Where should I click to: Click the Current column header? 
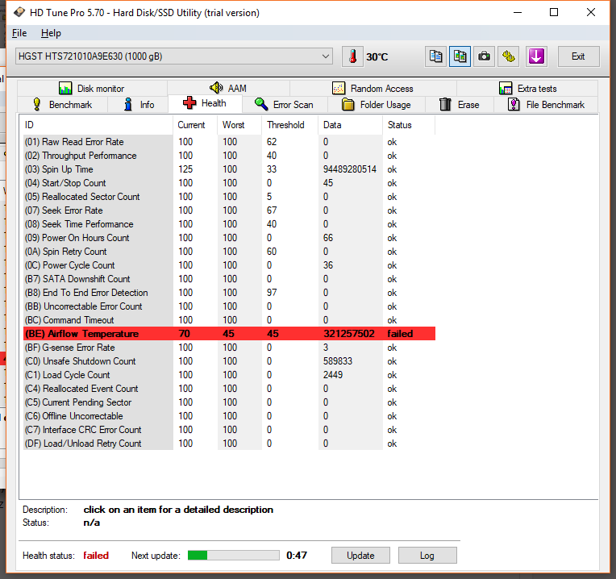[195, 125]
